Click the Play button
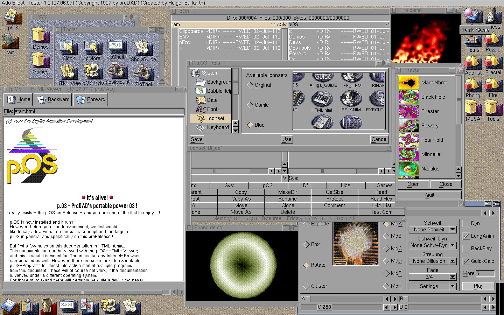The image size is (504, 315). pos(478,286)
